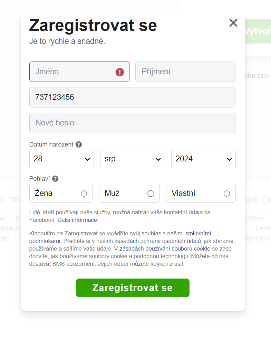Open zásadách ochrany osobních údajů link
271x338 pixels.
tap(157, 241)
